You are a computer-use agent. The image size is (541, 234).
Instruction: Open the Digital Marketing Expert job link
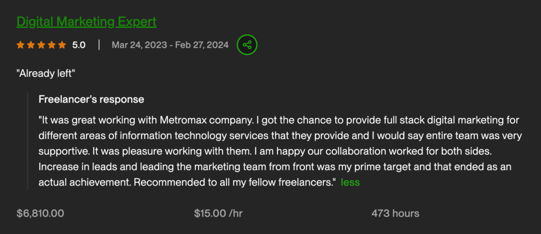point(87,22)
